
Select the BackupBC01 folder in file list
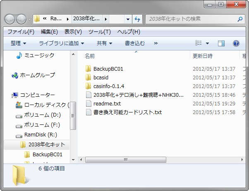pyautogui.click(x=108, y=69)
